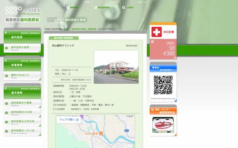Click the circle bullet next to top 歯科医院検索

click(x=96, y=7)
